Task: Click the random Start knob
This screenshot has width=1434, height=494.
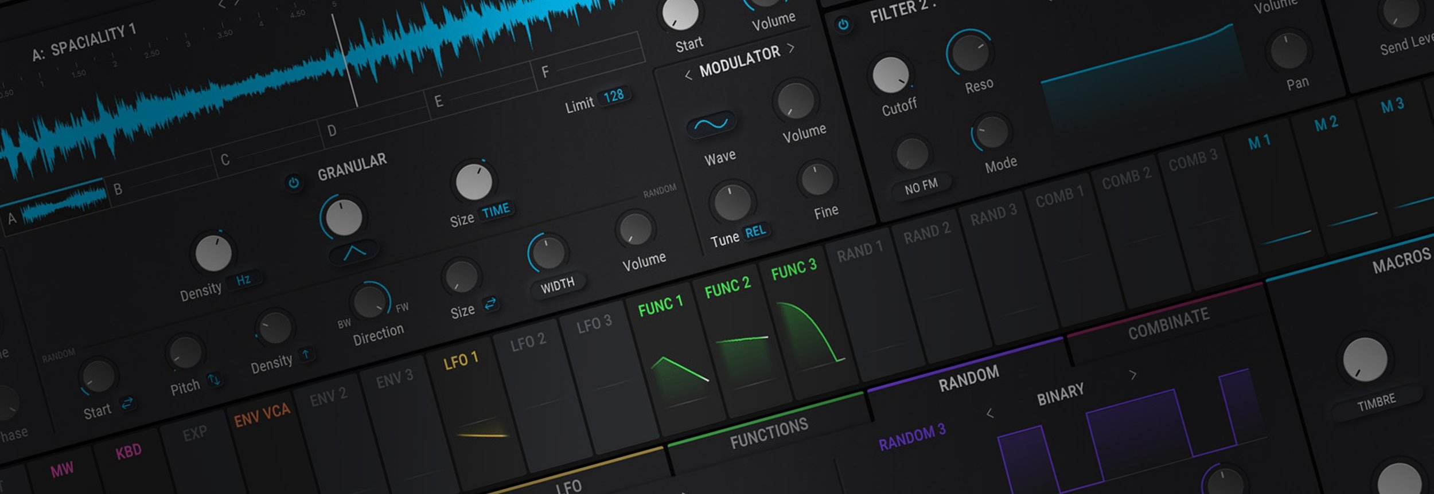Action: [98, 377]
